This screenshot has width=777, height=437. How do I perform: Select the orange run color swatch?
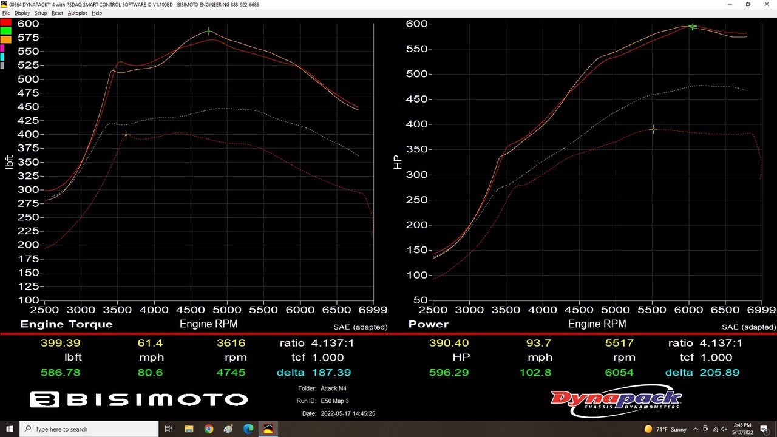pyautogui.click(x=5, y=39)
